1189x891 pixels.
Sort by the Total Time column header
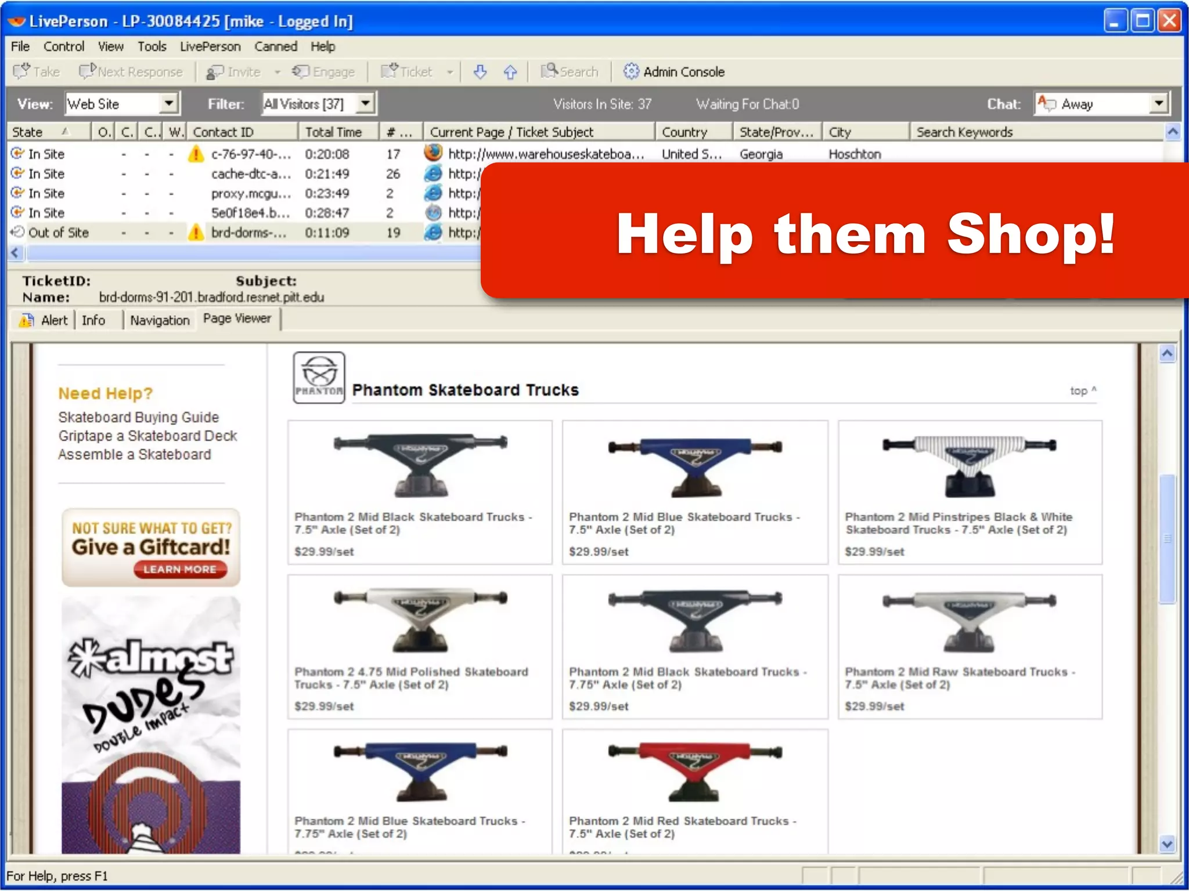coord(339,132)
